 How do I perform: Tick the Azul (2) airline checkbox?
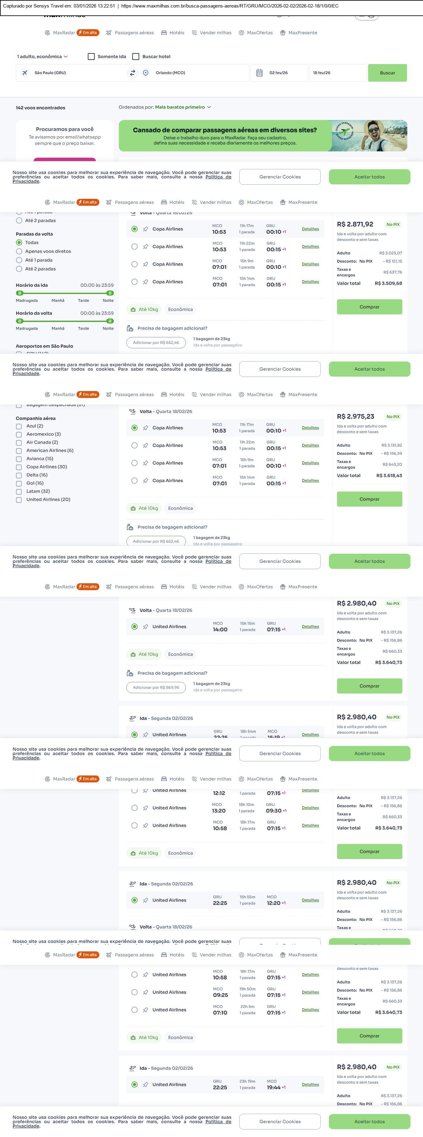[x=19, y=427]
